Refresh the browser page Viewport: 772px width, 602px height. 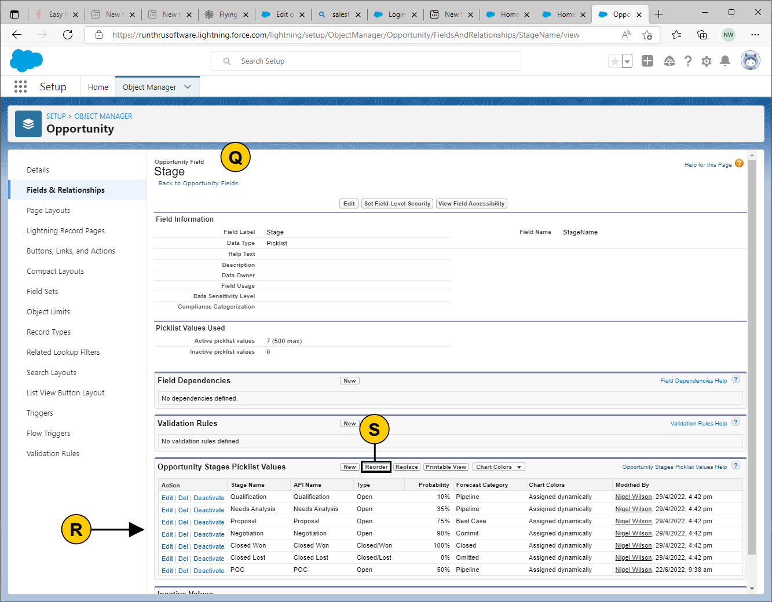click(68, 35)
